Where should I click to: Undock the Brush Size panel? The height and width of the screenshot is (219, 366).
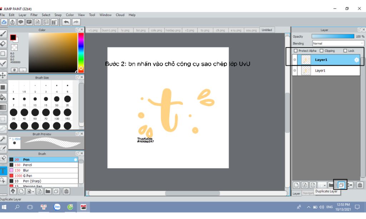click(x=77, y=77)
